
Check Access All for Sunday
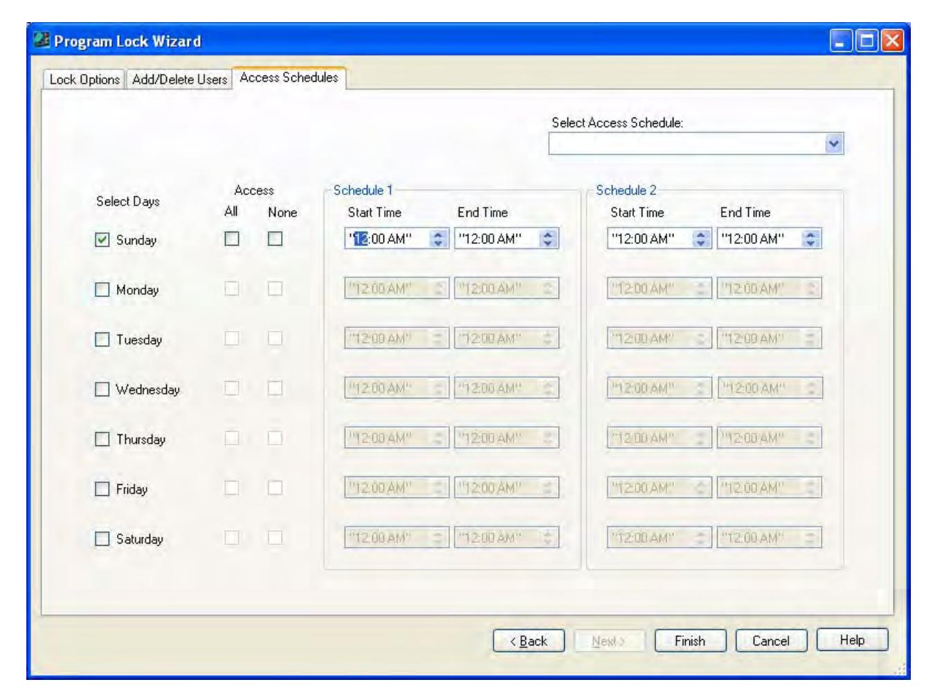[232, 239]
